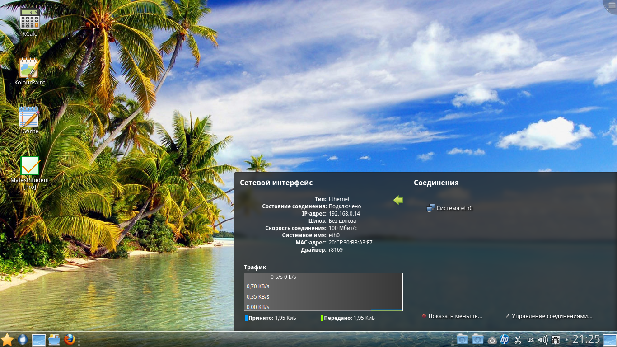Viewport: 617px width, 347px height.
Task: Click the green back arrow in the network popup
Action: [398, 200]
